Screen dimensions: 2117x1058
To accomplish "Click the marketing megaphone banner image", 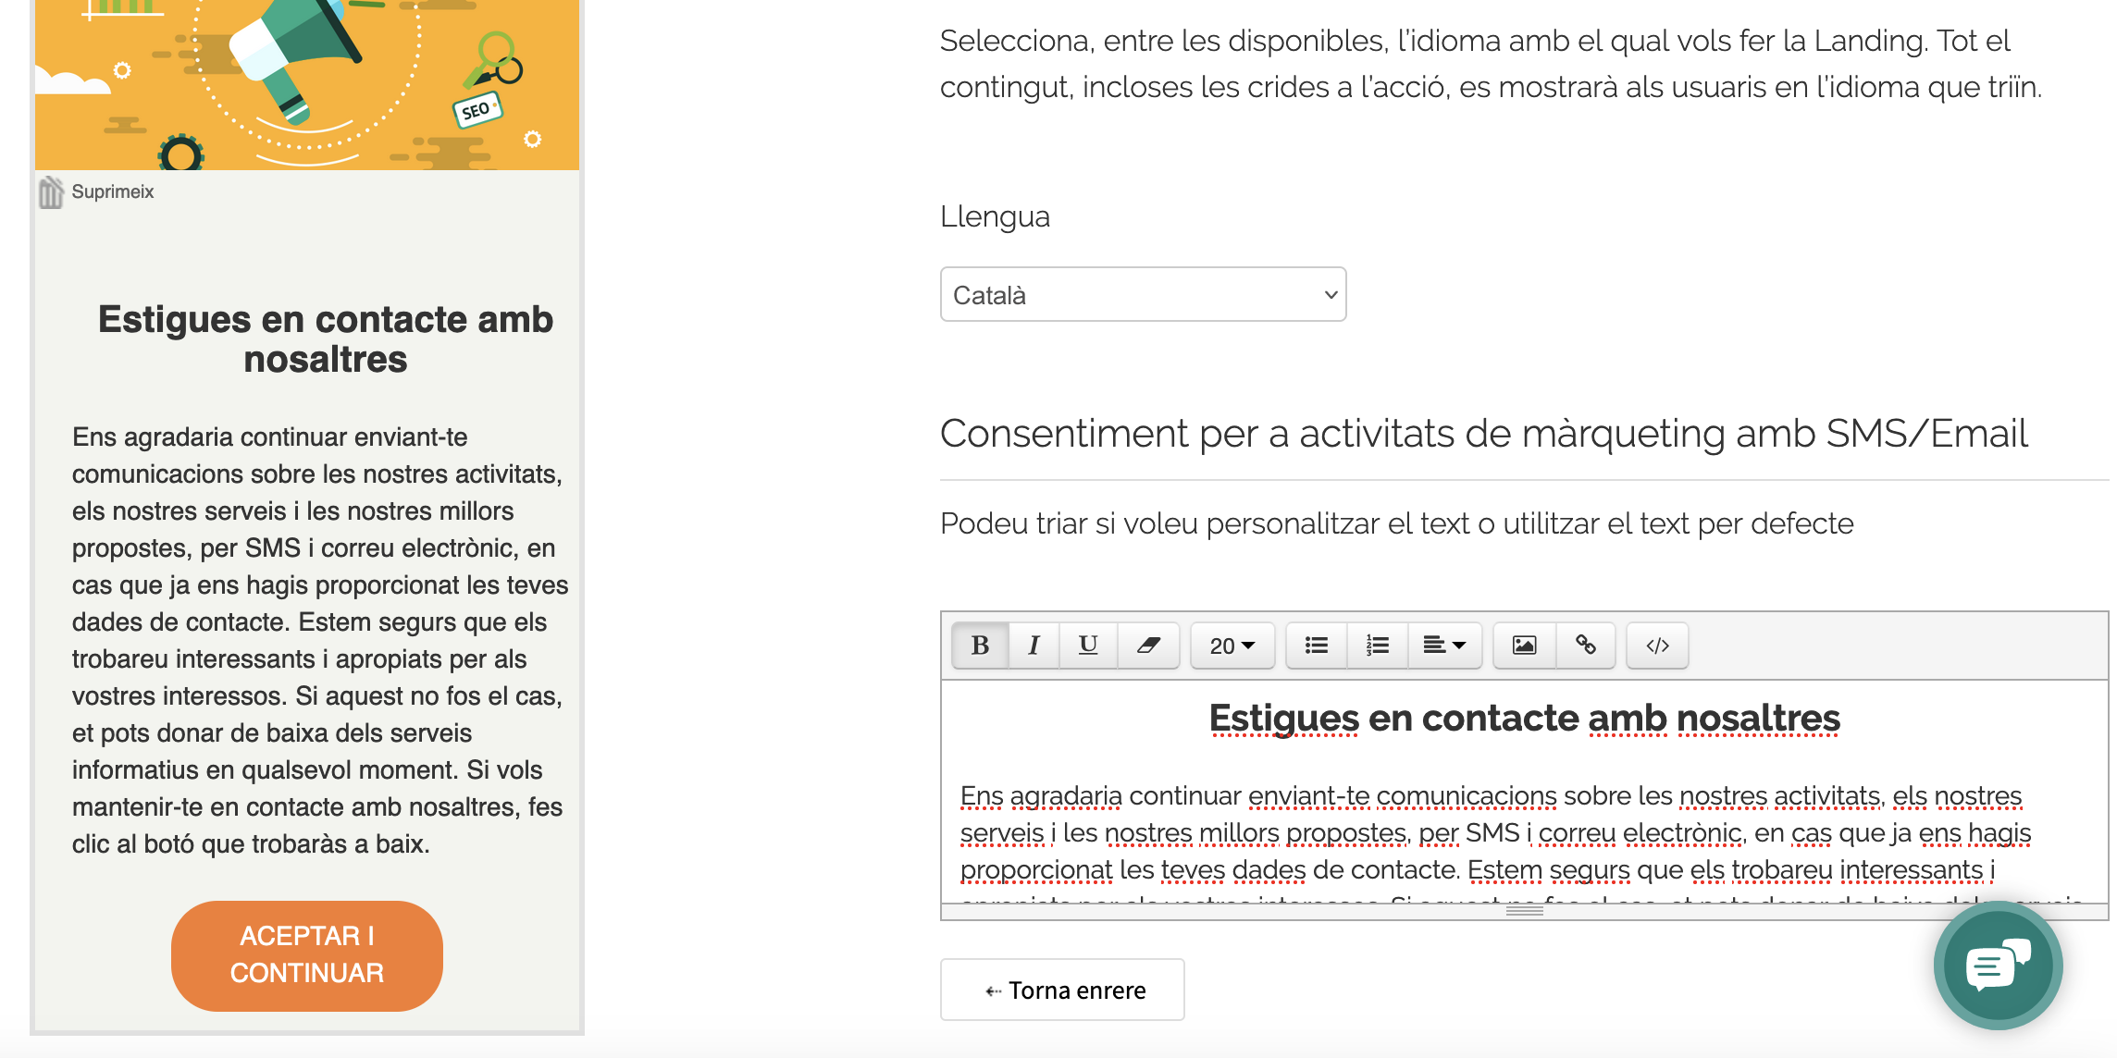I will click(x=307, y=84).
